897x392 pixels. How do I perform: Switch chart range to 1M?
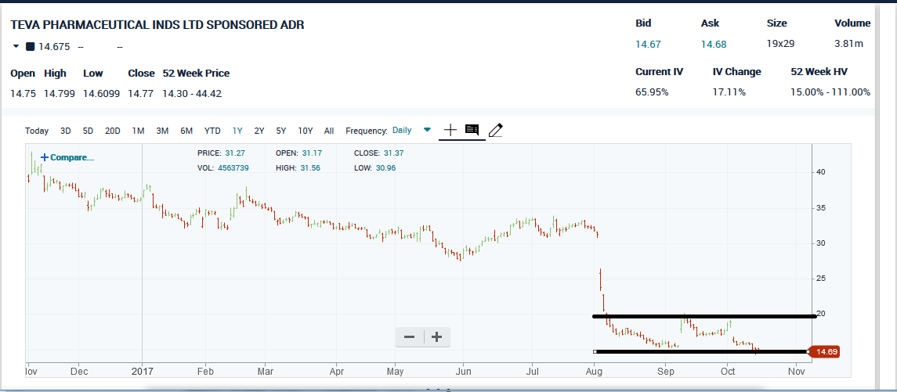(138, 131)
